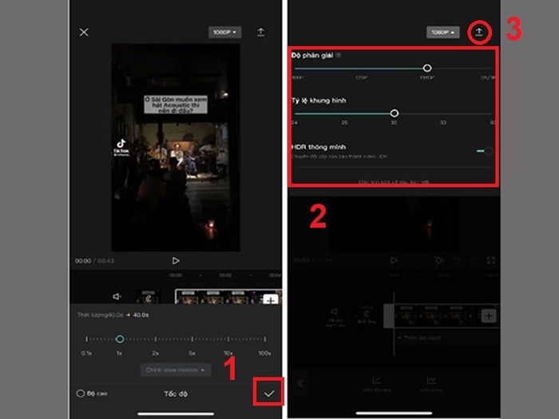Choose the 5x speed mark
The height and width of the screenshot is (419, 559).
[x=192, y=353]
